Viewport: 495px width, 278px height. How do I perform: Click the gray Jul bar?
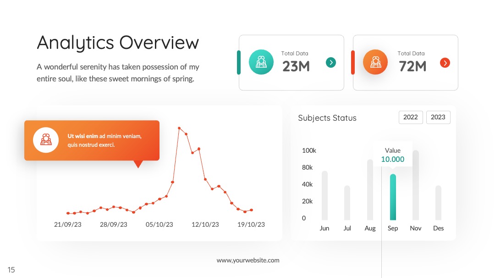[x=347, y=203]
